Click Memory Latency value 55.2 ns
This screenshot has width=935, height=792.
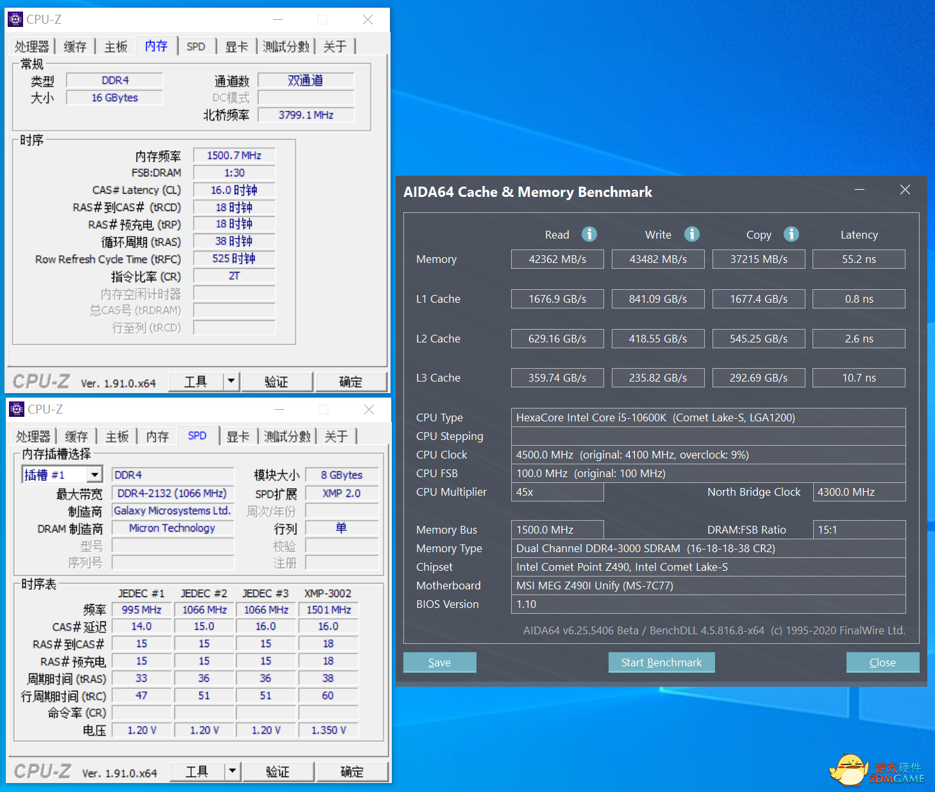coord(859,259)
